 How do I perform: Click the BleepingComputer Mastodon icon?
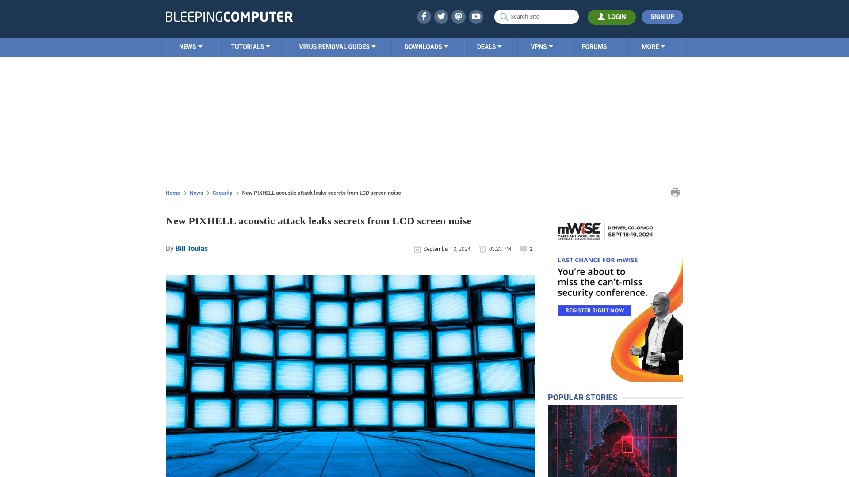coord(459,16)
